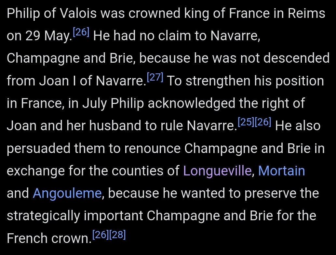This screenshot has width=336, height=255.
Task: Open citation [26] next to citation [25]
Action: point(263,122)
